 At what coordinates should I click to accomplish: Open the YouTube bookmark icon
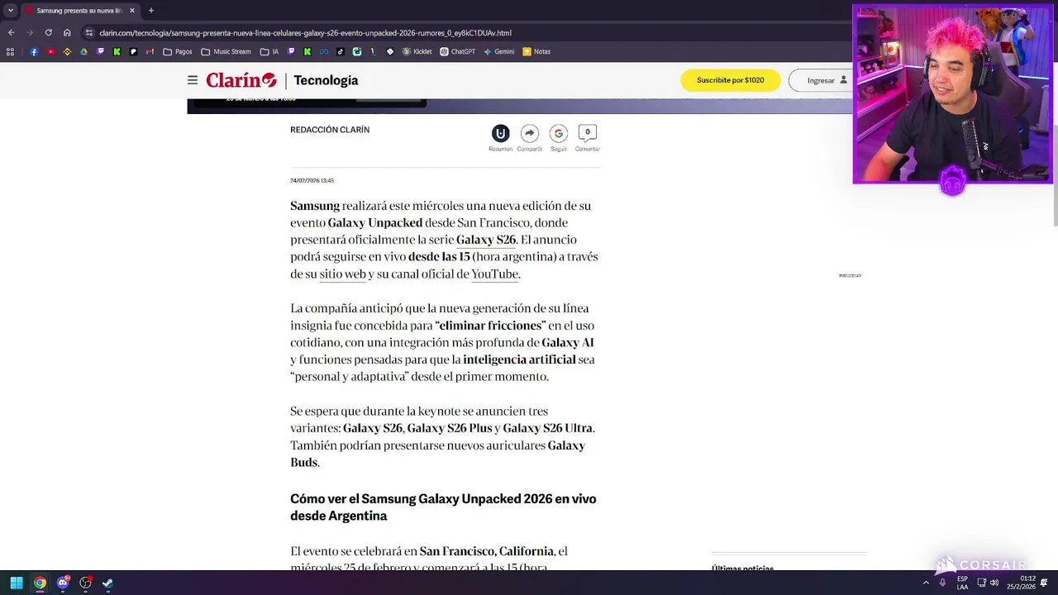pyautogui.click(x=51, y=51)
